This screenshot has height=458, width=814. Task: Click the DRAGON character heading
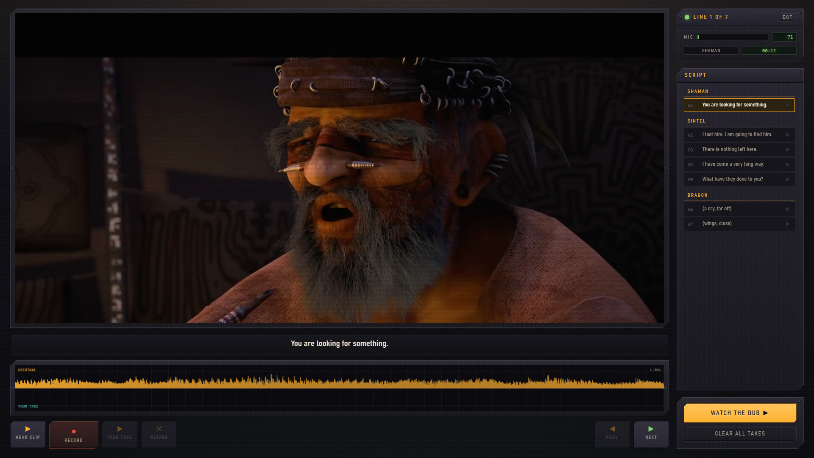tap(697, 195)
